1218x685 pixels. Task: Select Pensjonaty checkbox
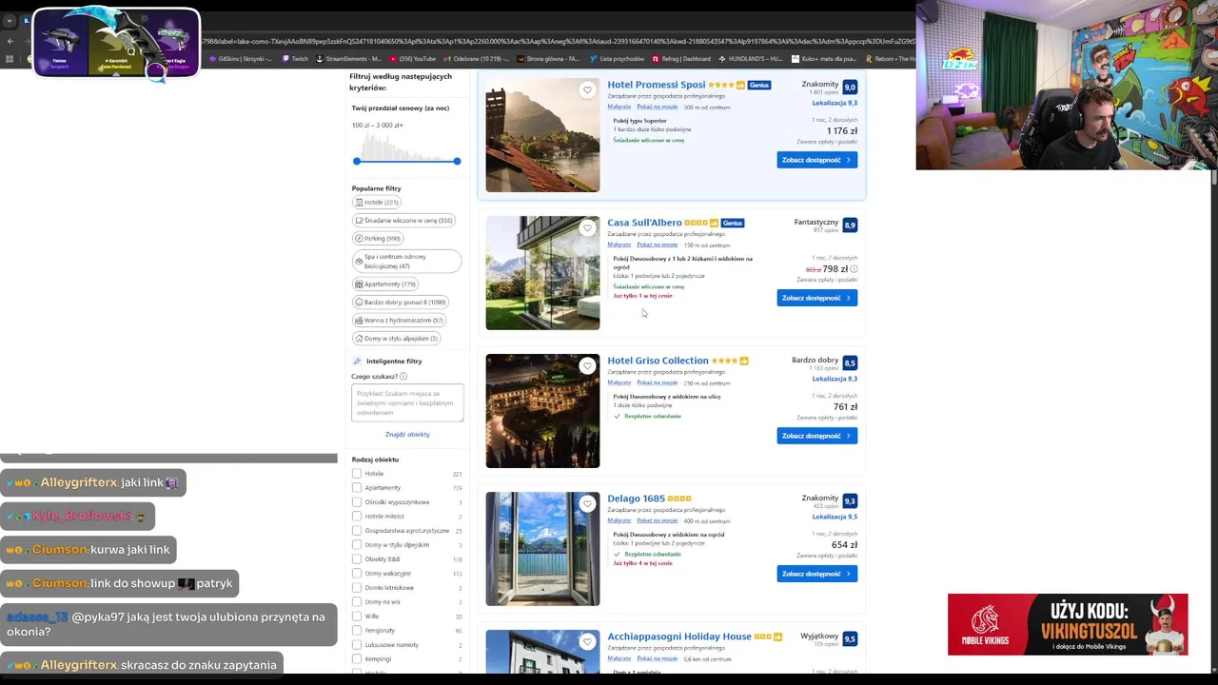[357, 631]
